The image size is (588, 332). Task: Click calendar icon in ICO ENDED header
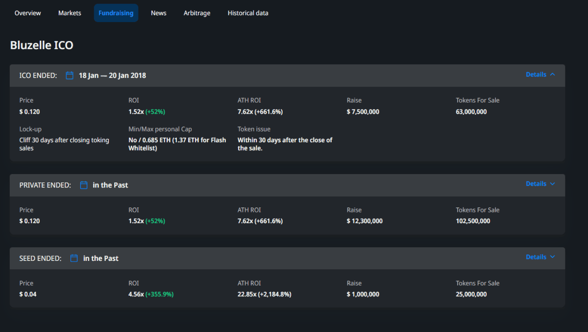tap(70, 76)
